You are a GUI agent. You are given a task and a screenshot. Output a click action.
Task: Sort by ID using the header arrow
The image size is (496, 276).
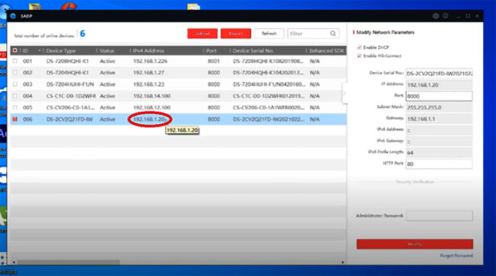(x=39, y=50)
